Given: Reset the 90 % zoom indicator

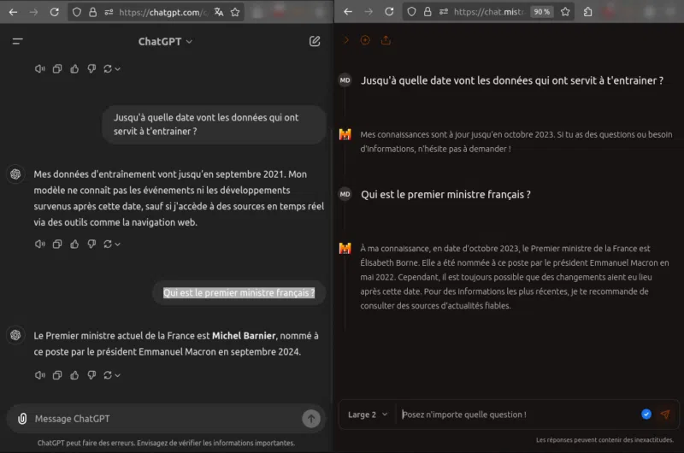Looking at the screenshot, I should 542,12.
